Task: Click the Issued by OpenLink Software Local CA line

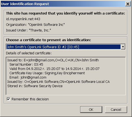Action: pyautogui.click(x=59, y=82)
